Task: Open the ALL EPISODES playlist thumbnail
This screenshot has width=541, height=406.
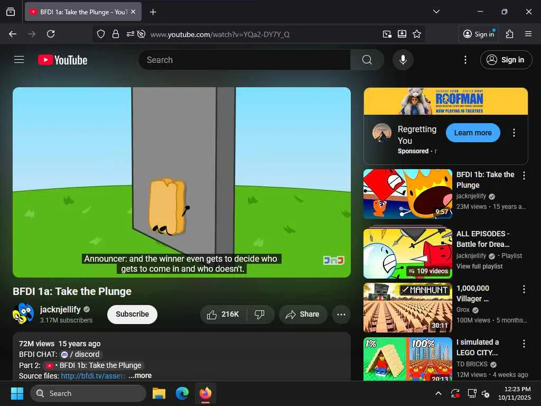Action: 407,253
